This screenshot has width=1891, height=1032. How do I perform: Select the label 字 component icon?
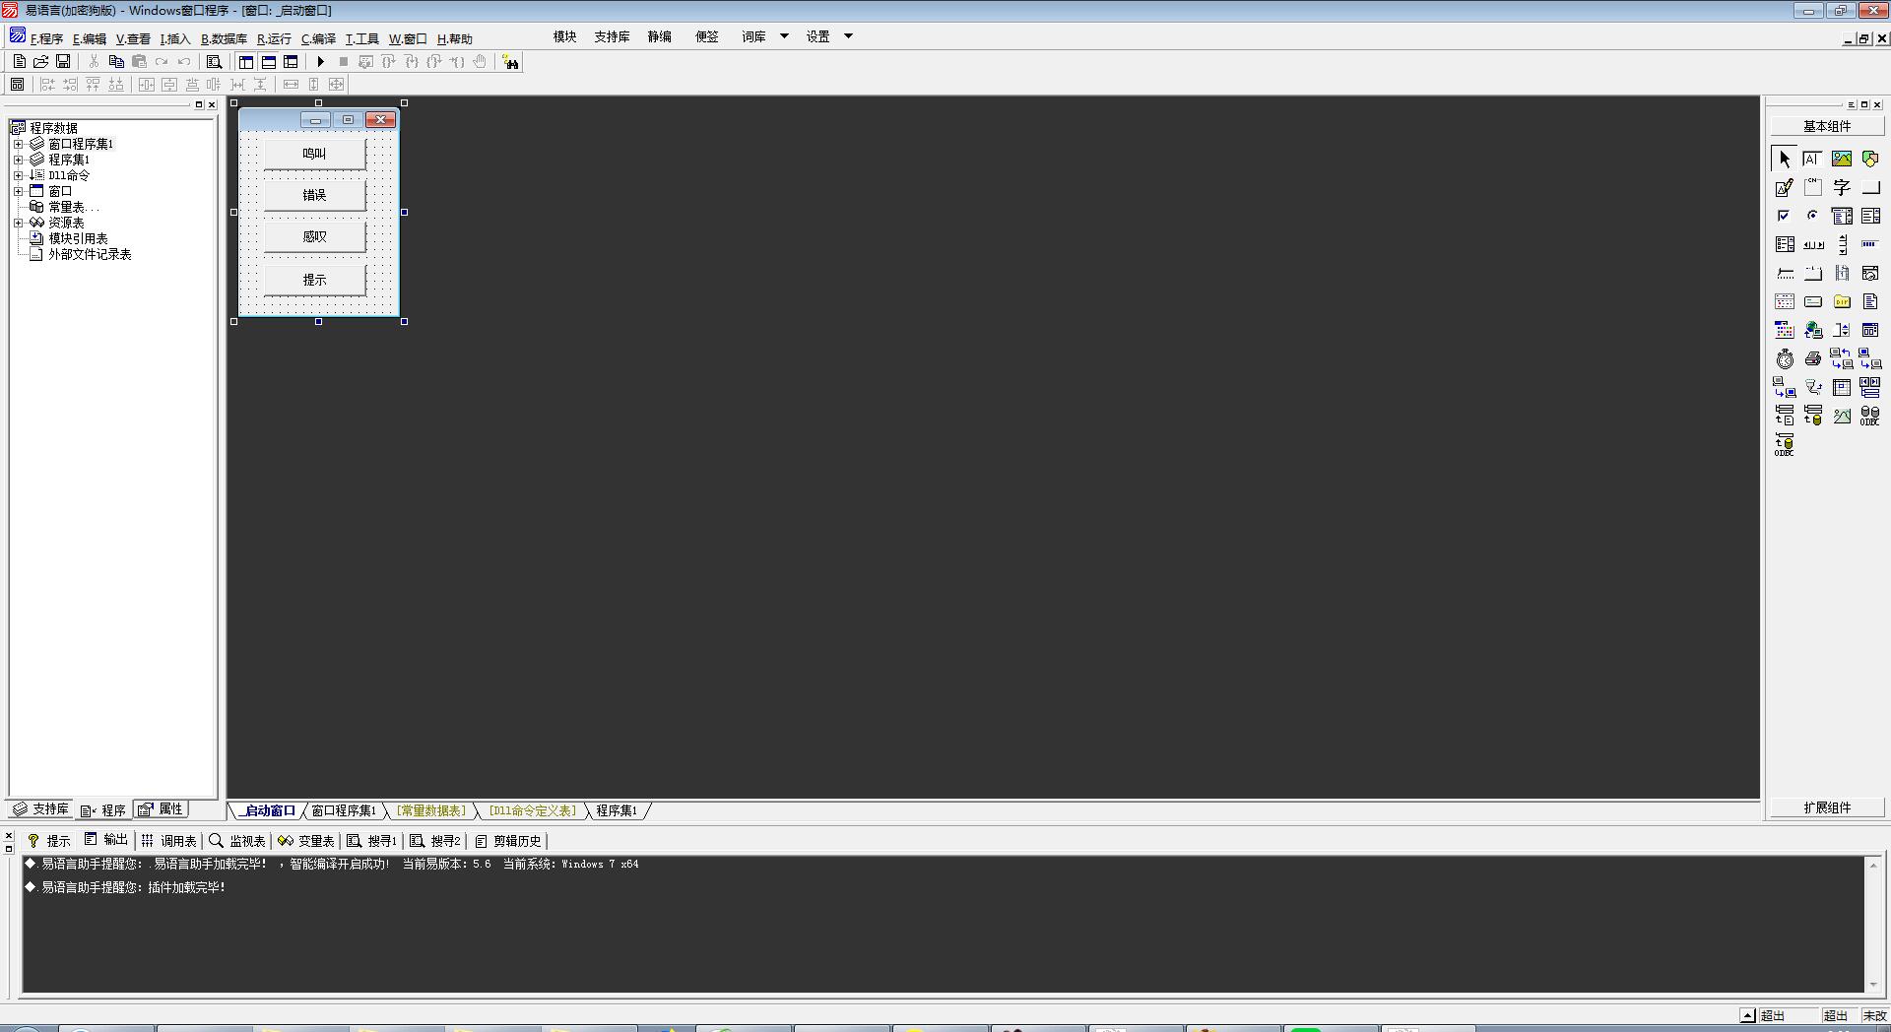[1842, 187]
